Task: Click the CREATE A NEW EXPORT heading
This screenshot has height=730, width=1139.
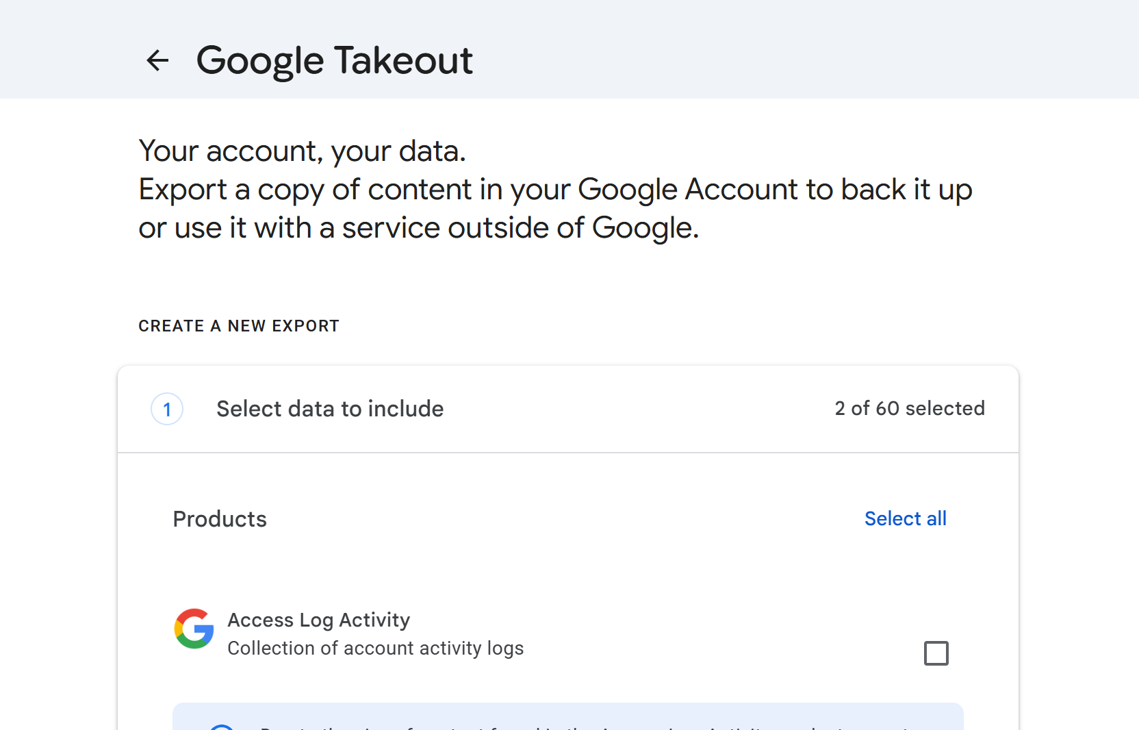Action: click(x=239, y=325)
